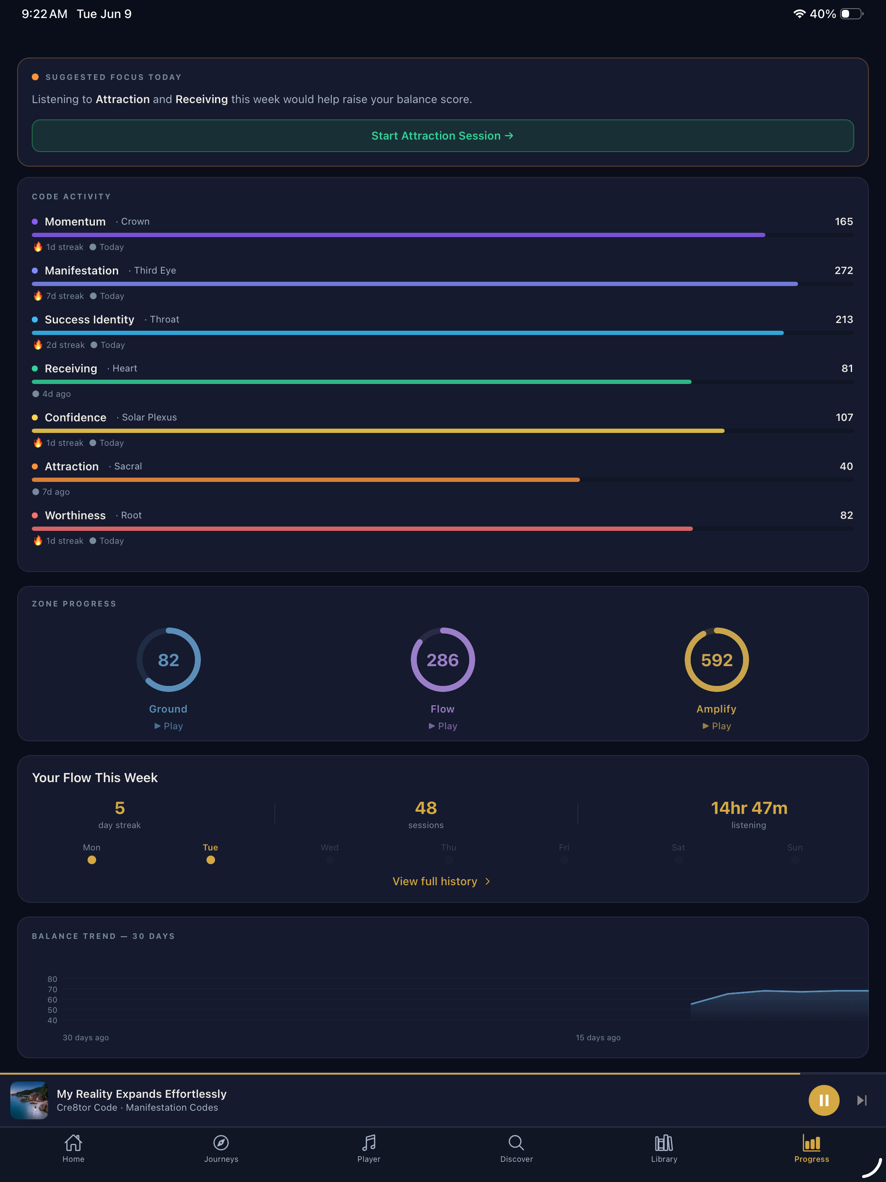The image size is (886, 1182).
Task: Tap the Confidence progress bar
Action: [x=443, y=431]
